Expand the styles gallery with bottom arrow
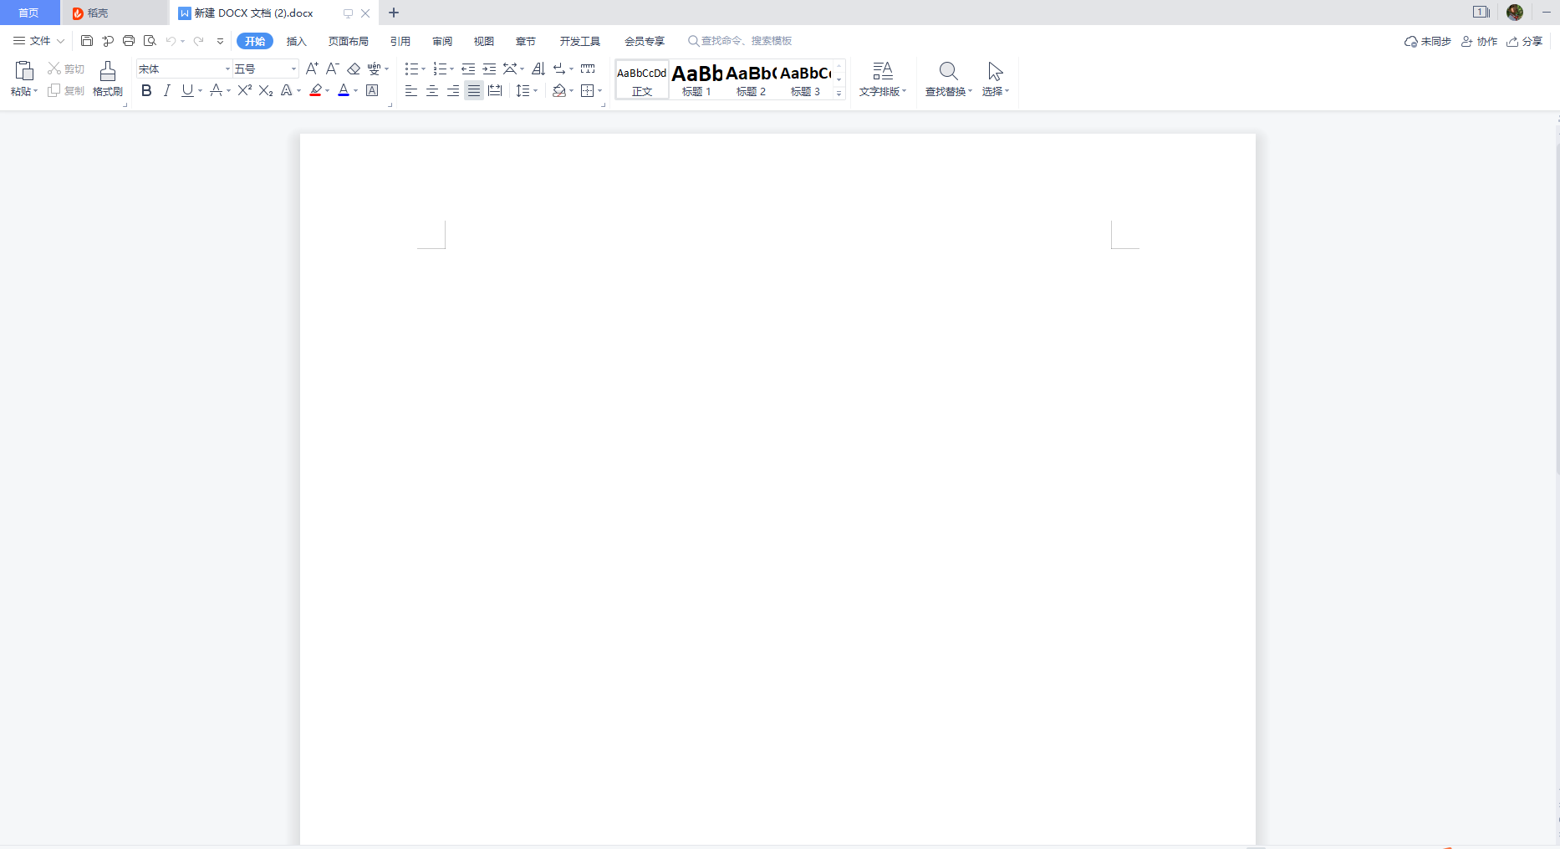The width and height of the screenshot is (1560, 849). click(839, 93)
